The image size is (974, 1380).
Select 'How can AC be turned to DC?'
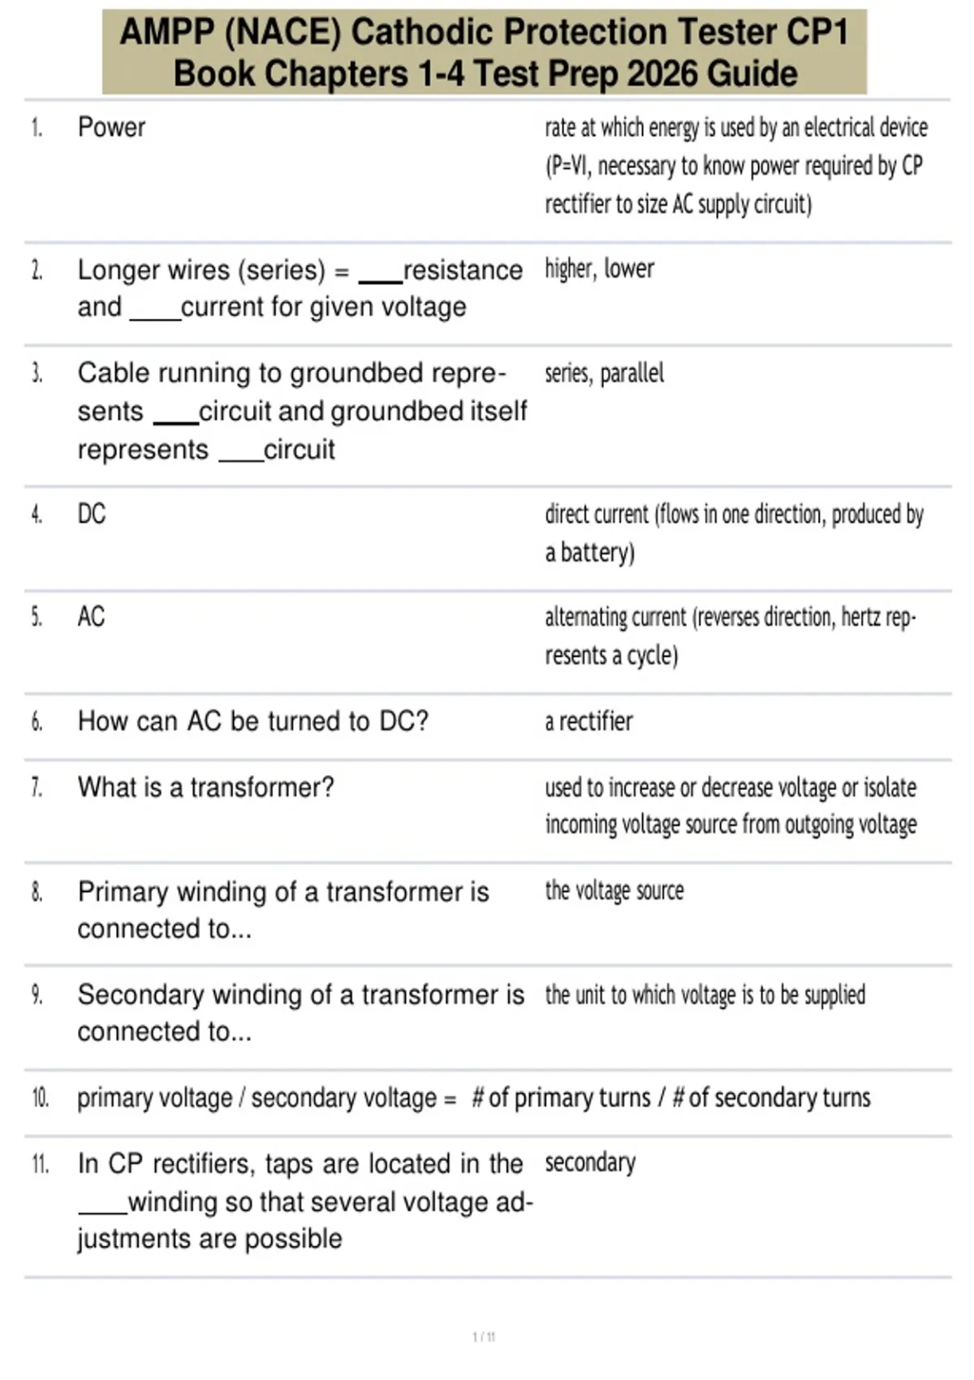[253, 721]
